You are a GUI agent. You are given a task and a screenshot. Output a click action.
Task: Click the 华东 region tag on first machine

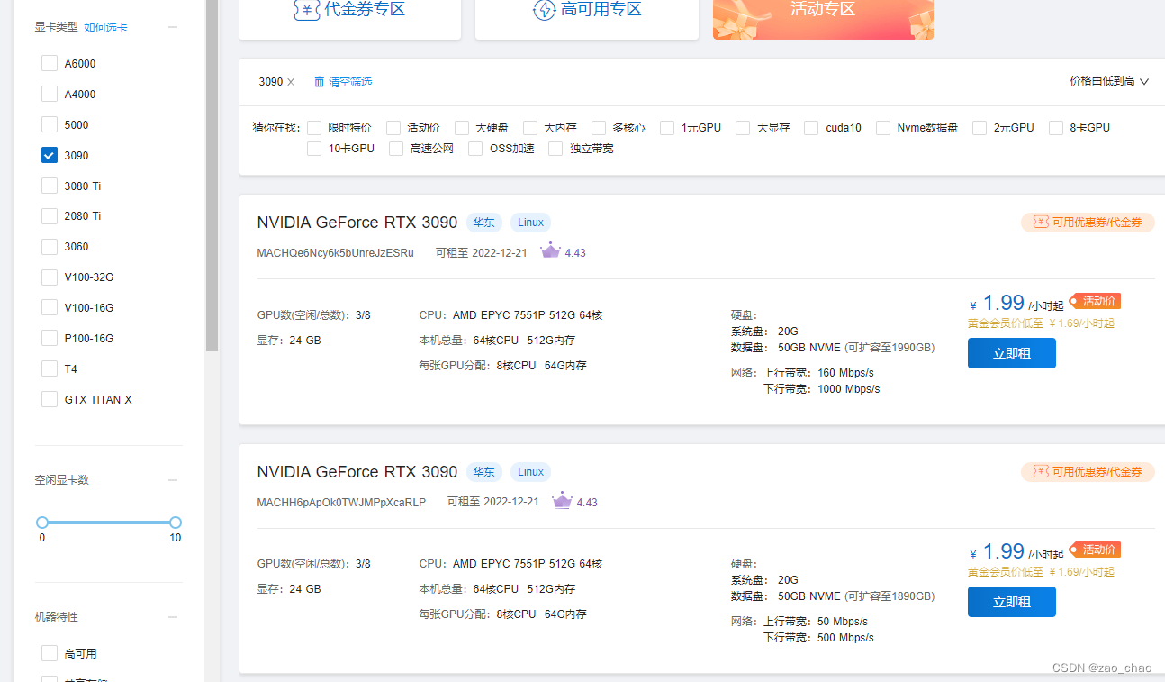(484, 223)
